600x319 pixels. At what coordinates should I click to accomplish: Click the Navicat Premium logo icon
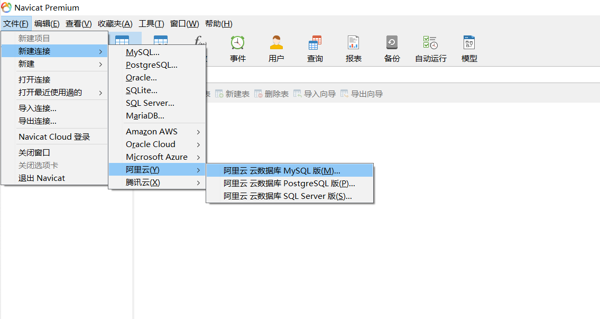pos(6,7)
